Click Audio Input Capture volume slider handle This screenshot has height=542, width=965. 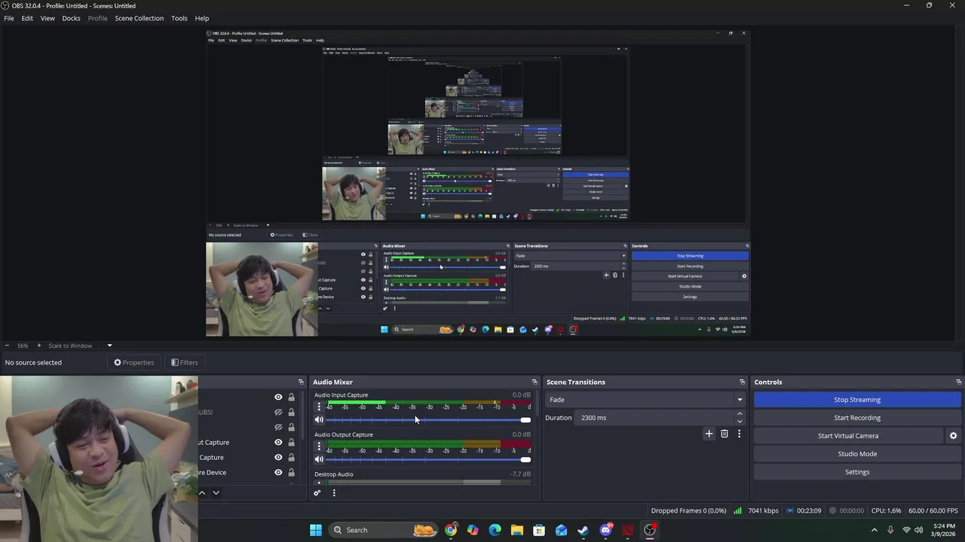525,420
